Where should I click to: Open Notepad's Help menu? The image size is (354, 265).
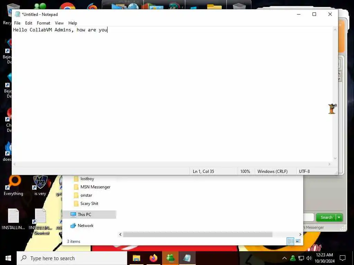point(73,23)
